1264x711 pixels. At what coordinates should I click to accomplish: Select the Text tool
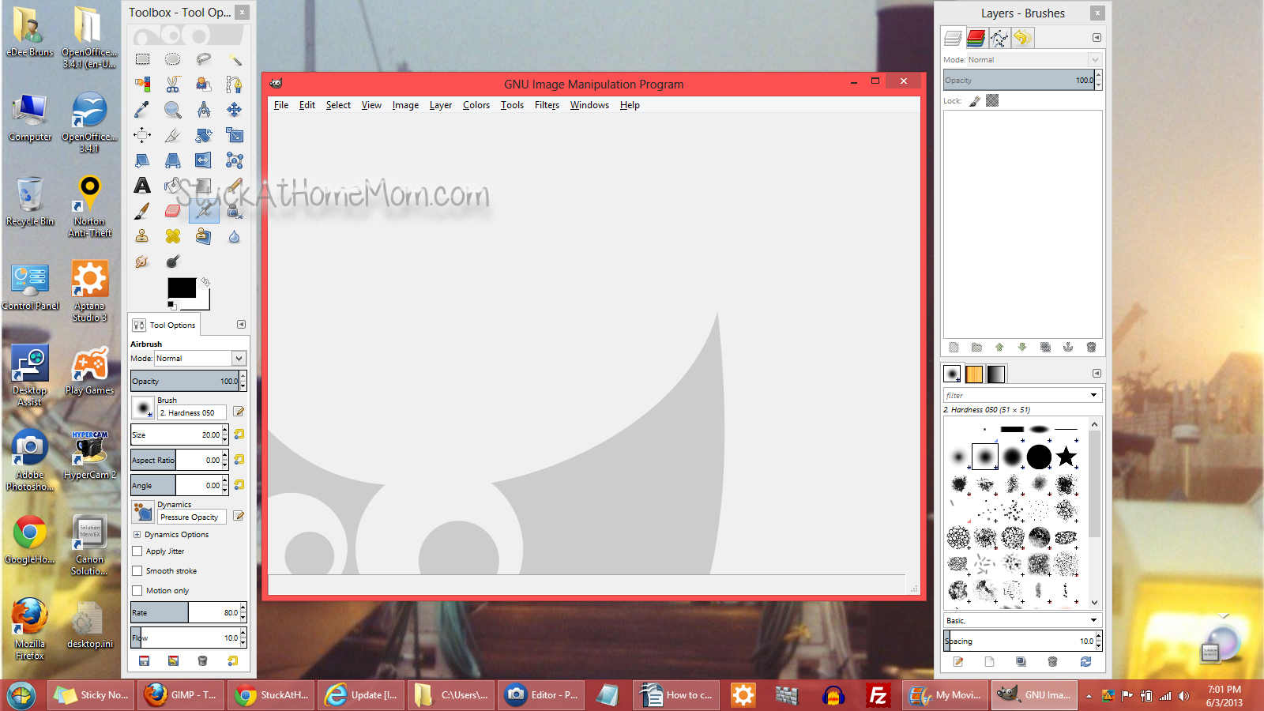[142, 186]
